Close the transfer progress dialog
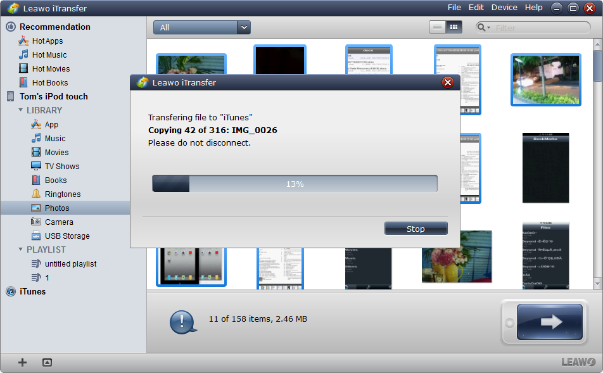The height and width of the screenshot is (373, 603). (x=447, y=82)
